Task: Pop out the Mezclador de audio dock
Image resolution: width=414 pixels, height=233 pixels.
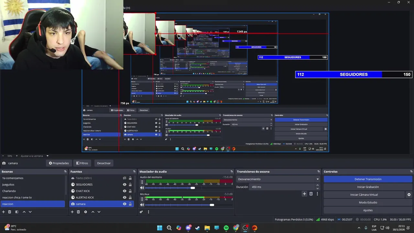Action: [232, 172]
